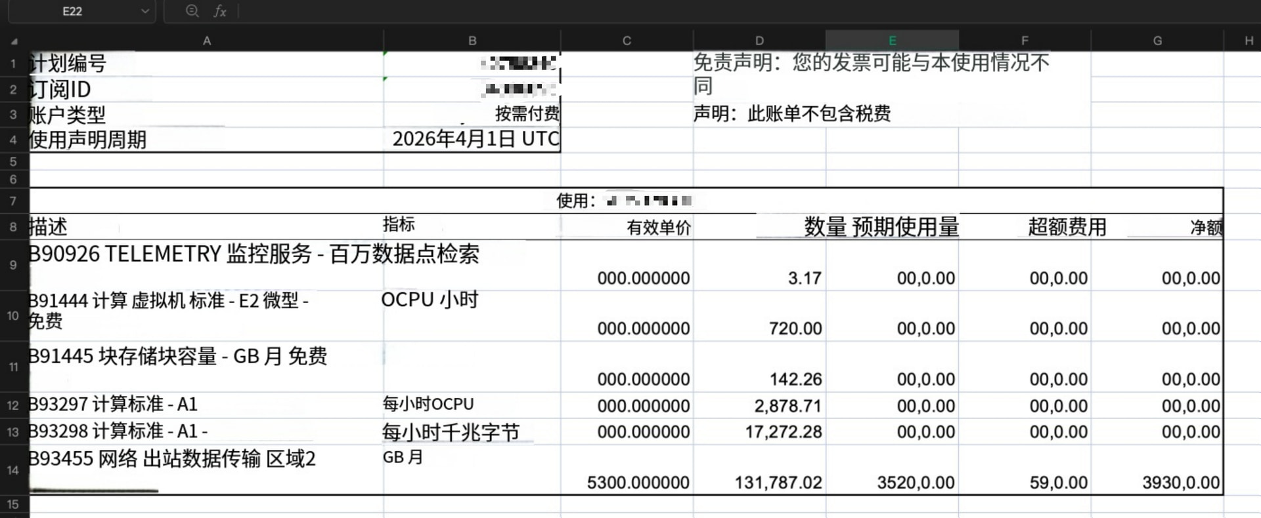Expand the Name Box dropdown arrow
The height and width of the screenshot is (518, 1261).
pyautogui.click(x=144, y=11)
